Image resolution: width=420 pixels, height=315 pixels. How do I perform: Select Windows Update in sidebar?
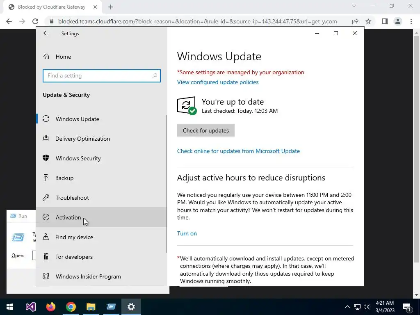tap(101, 119)
